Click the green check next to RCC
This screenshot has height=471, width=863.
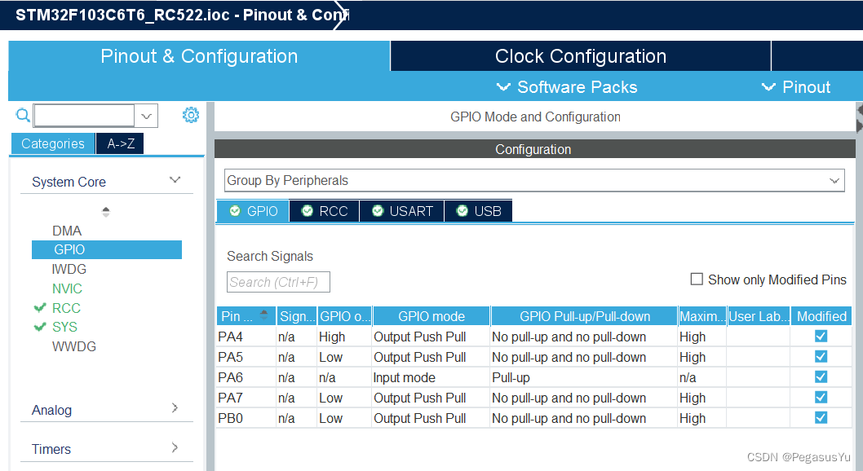(x=40, y=308)
